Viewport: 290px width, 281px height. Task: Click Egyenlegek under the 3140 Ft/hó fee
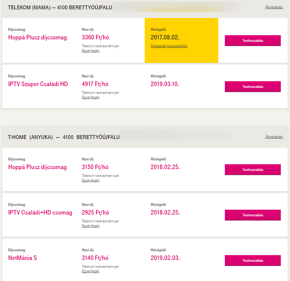pos(91,271)
